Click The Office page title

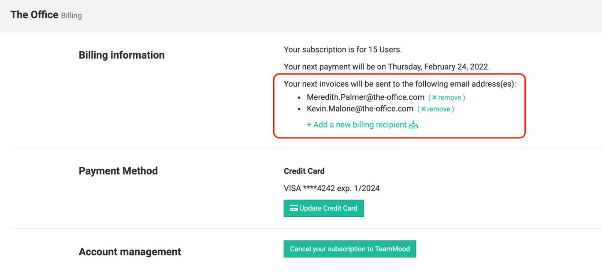pos(34,15)
